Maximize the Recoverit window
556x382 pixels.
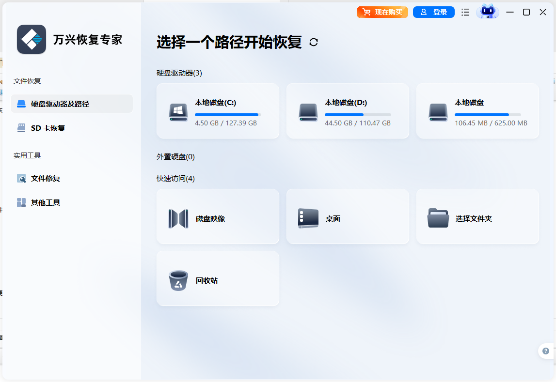point(526,12)
